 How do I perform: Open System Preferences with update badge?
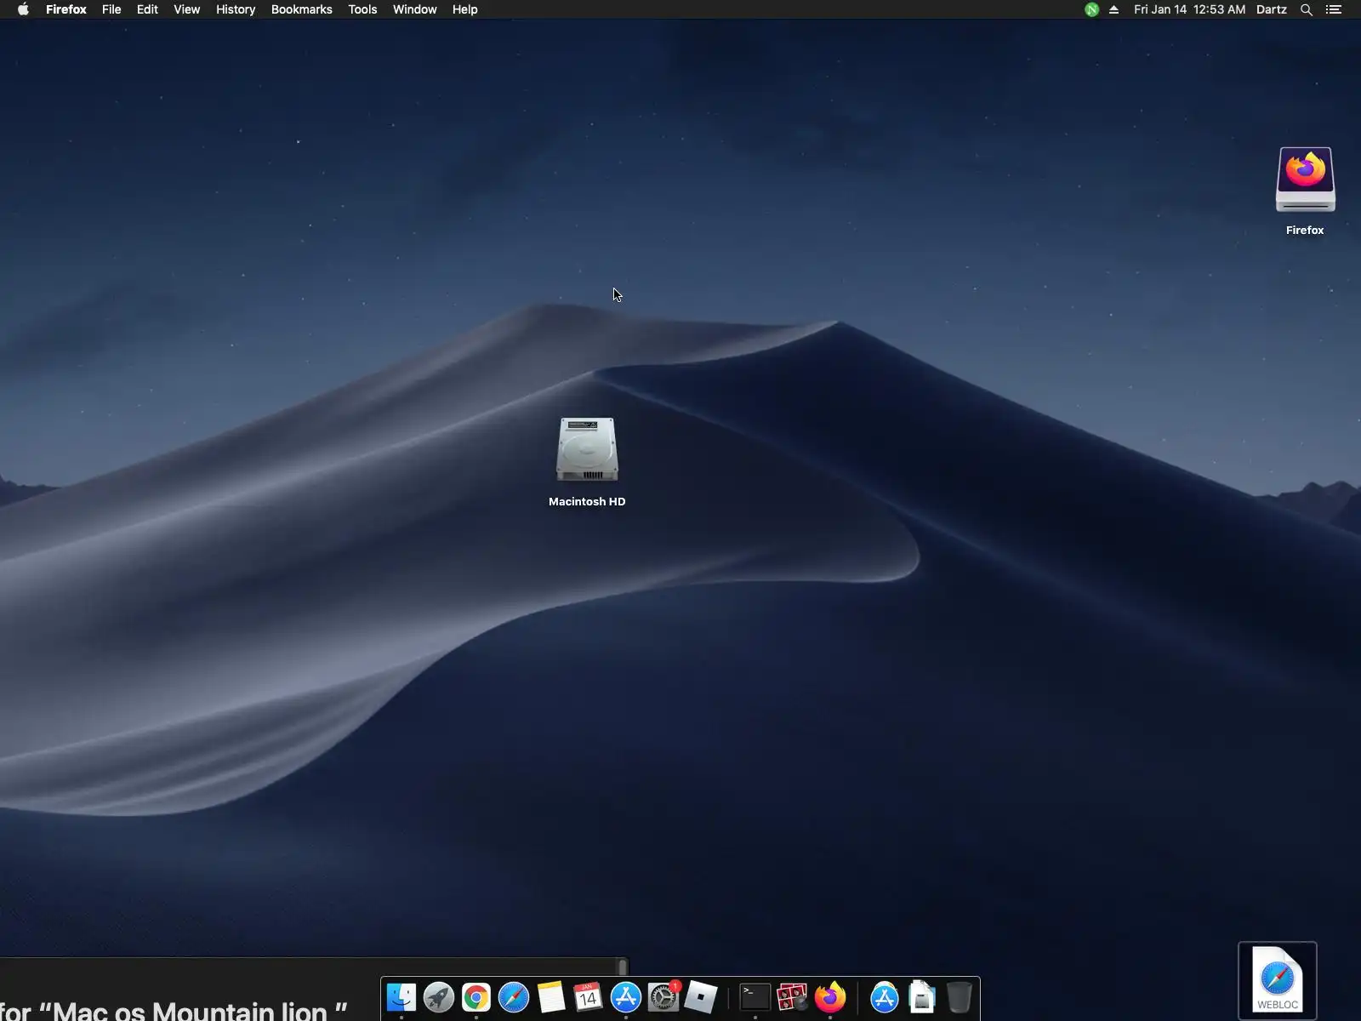point(663,997)
